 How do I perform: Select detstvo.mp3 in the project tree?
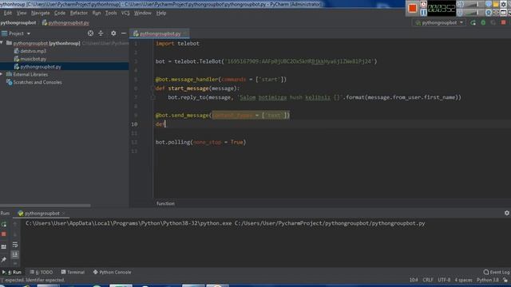[33, 51]
